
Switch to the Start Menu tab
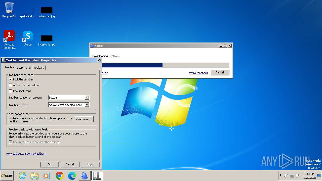point(24,68)
